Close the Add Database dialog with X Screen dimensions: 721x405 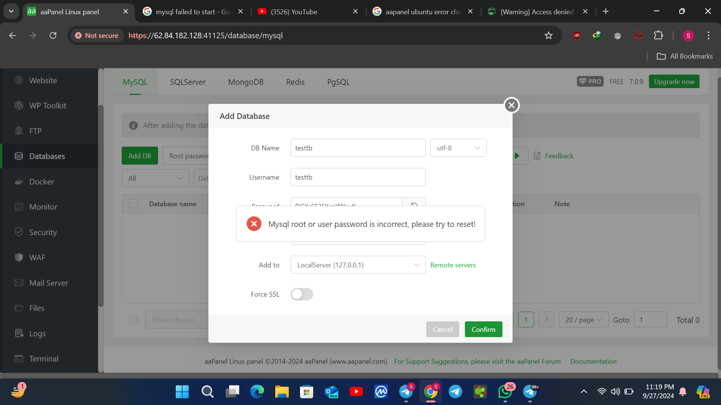511,105
